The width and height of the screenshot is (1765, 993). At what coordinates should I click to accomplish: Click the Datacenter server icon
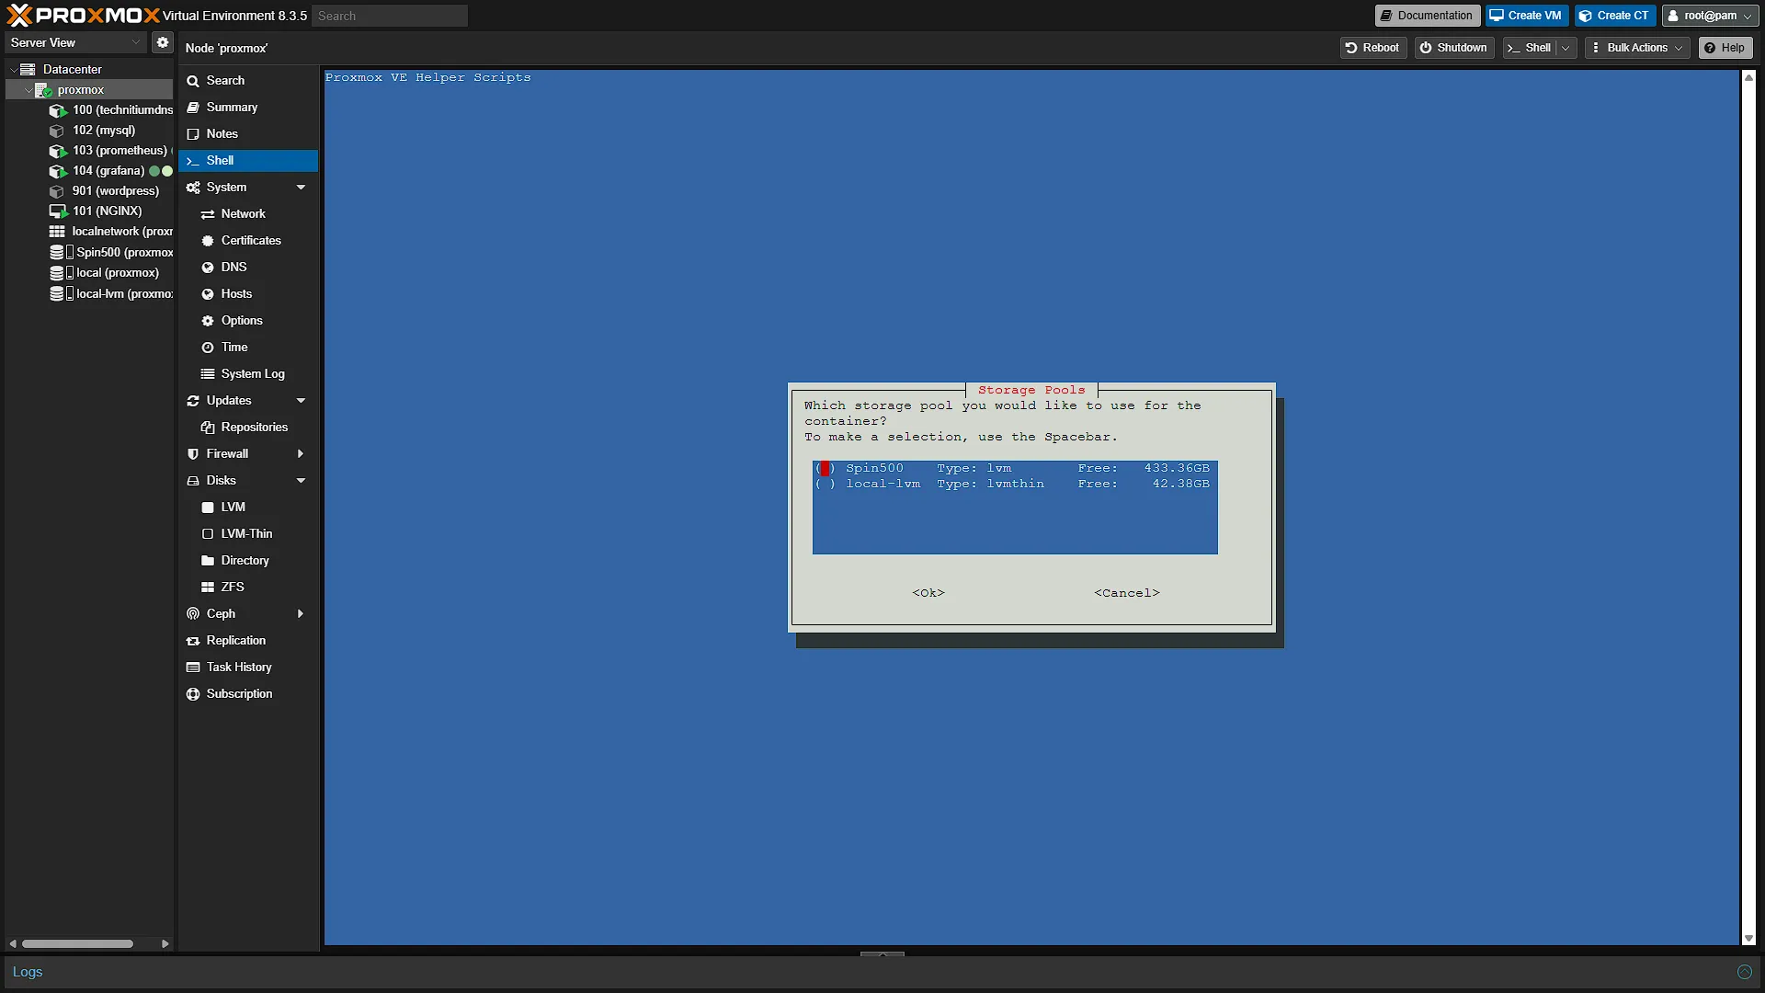coord(28,69)
